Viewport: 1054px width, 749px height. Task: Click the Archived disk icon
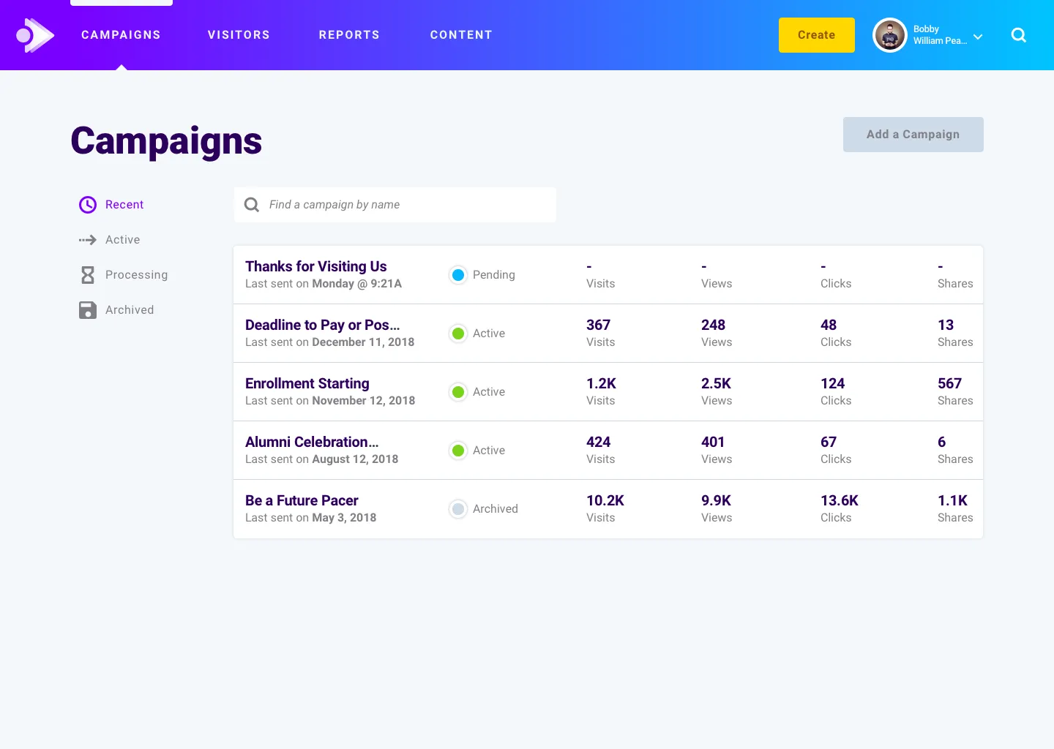tap(88, 310)
